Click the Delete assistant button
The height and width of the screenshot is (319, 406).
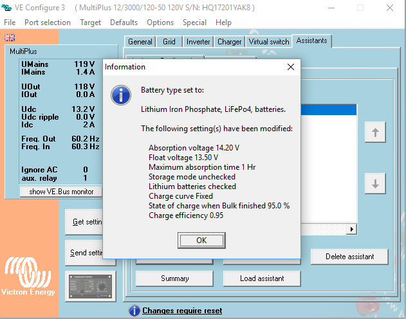349,257
